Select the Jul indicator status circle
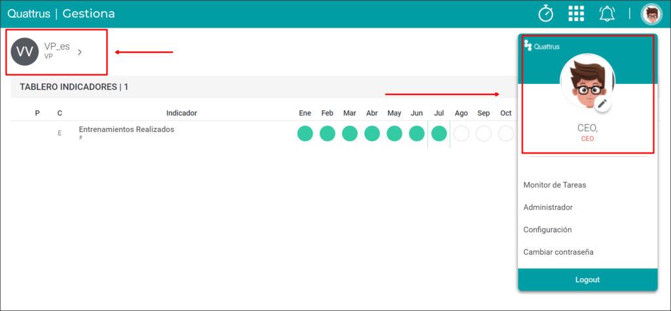Image resolution: width=671 pixels, height=311 pixels. (x=439, y=134)
